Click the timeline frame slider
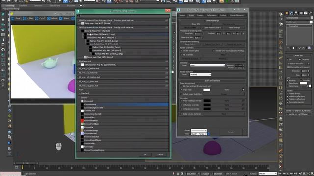Viewport: 314px width, 176px height. (x=26, y=163)
